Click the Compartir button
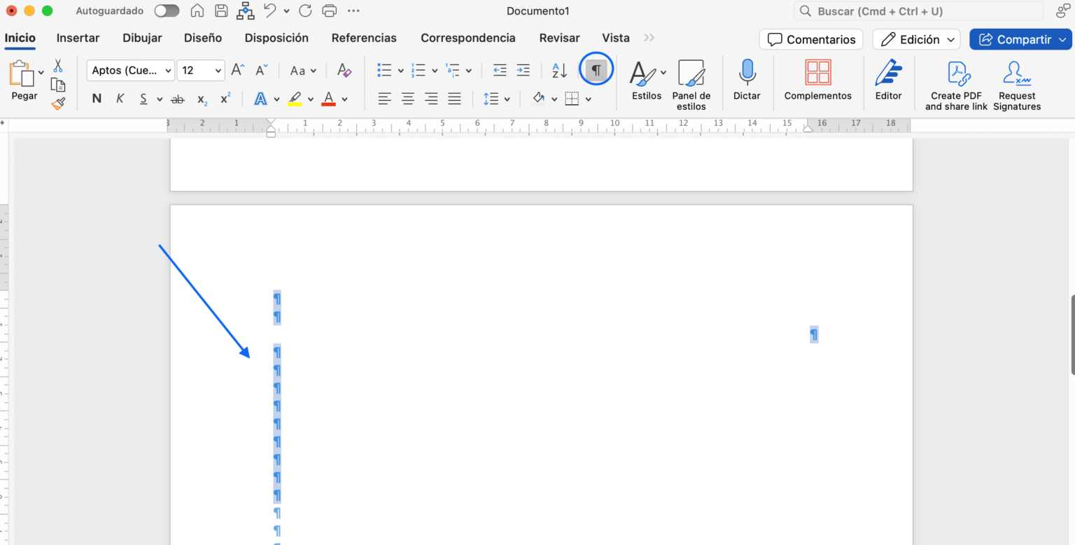Screen dimensions: 1075x545 pyautogui.click(x=1021, y=39)
